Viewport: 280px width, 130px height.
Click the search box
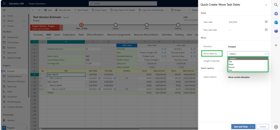[123, 4]
